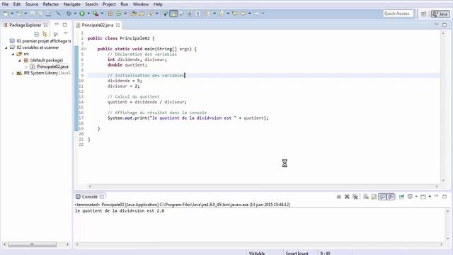This screenshot has height=255, width=453.
Task: Switch to the Java perspective button
Action: point(440,14)
